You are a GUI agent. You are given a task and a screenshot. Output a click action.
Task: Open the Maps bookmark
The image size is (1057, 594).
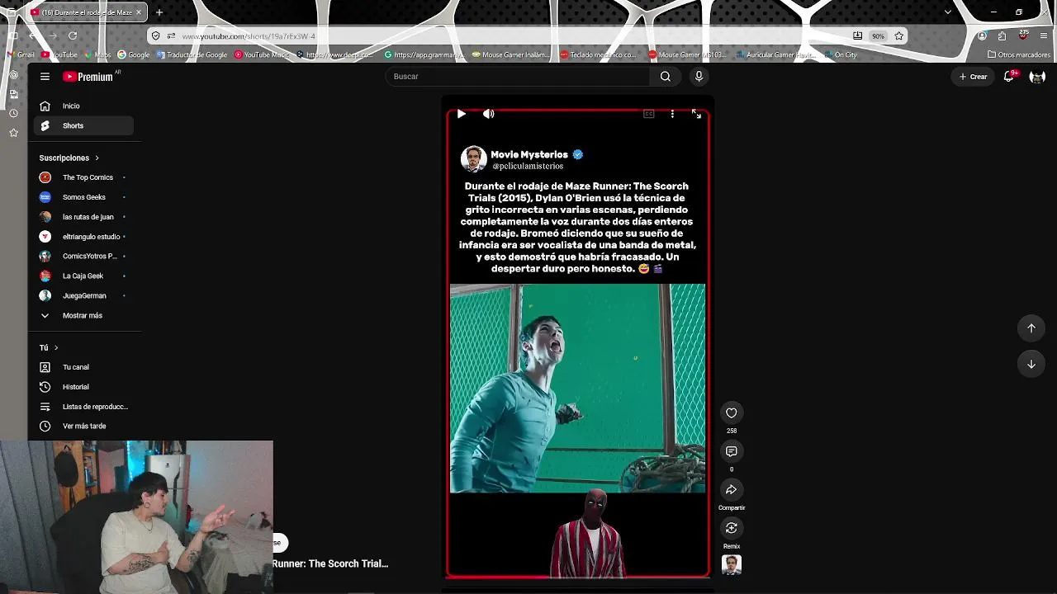point(98,55)
